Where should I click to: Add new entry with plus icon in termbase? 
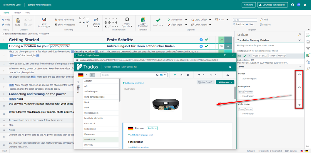click(175, 75)
